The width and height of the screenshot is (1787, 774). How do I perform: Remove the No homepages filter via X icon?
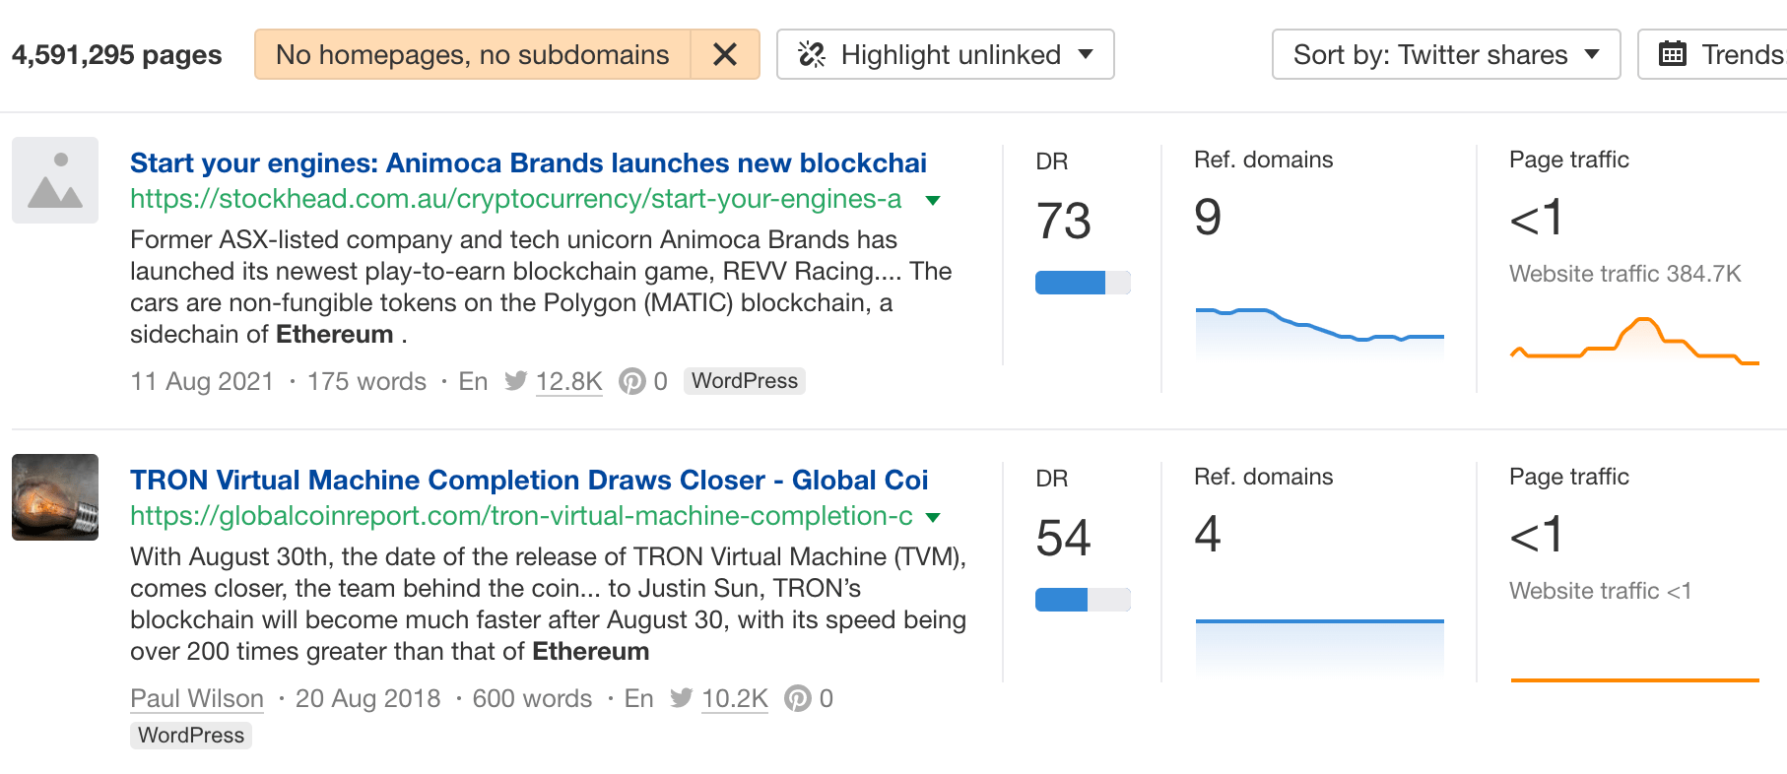tap(726, 55)
